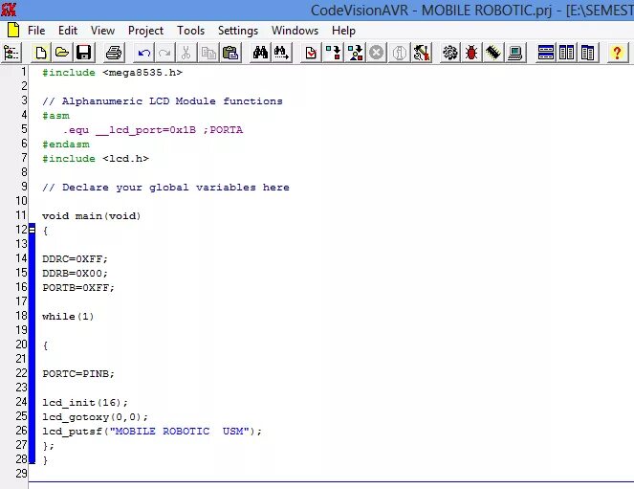
Task: Open the Windows menu
Action: point(295,31)
